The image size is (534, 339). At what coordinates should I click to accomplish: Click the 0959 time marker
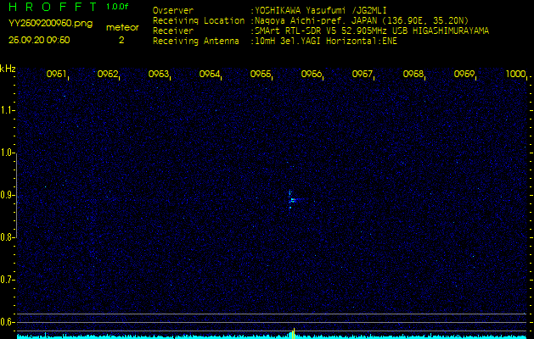(x=464, y=74)
